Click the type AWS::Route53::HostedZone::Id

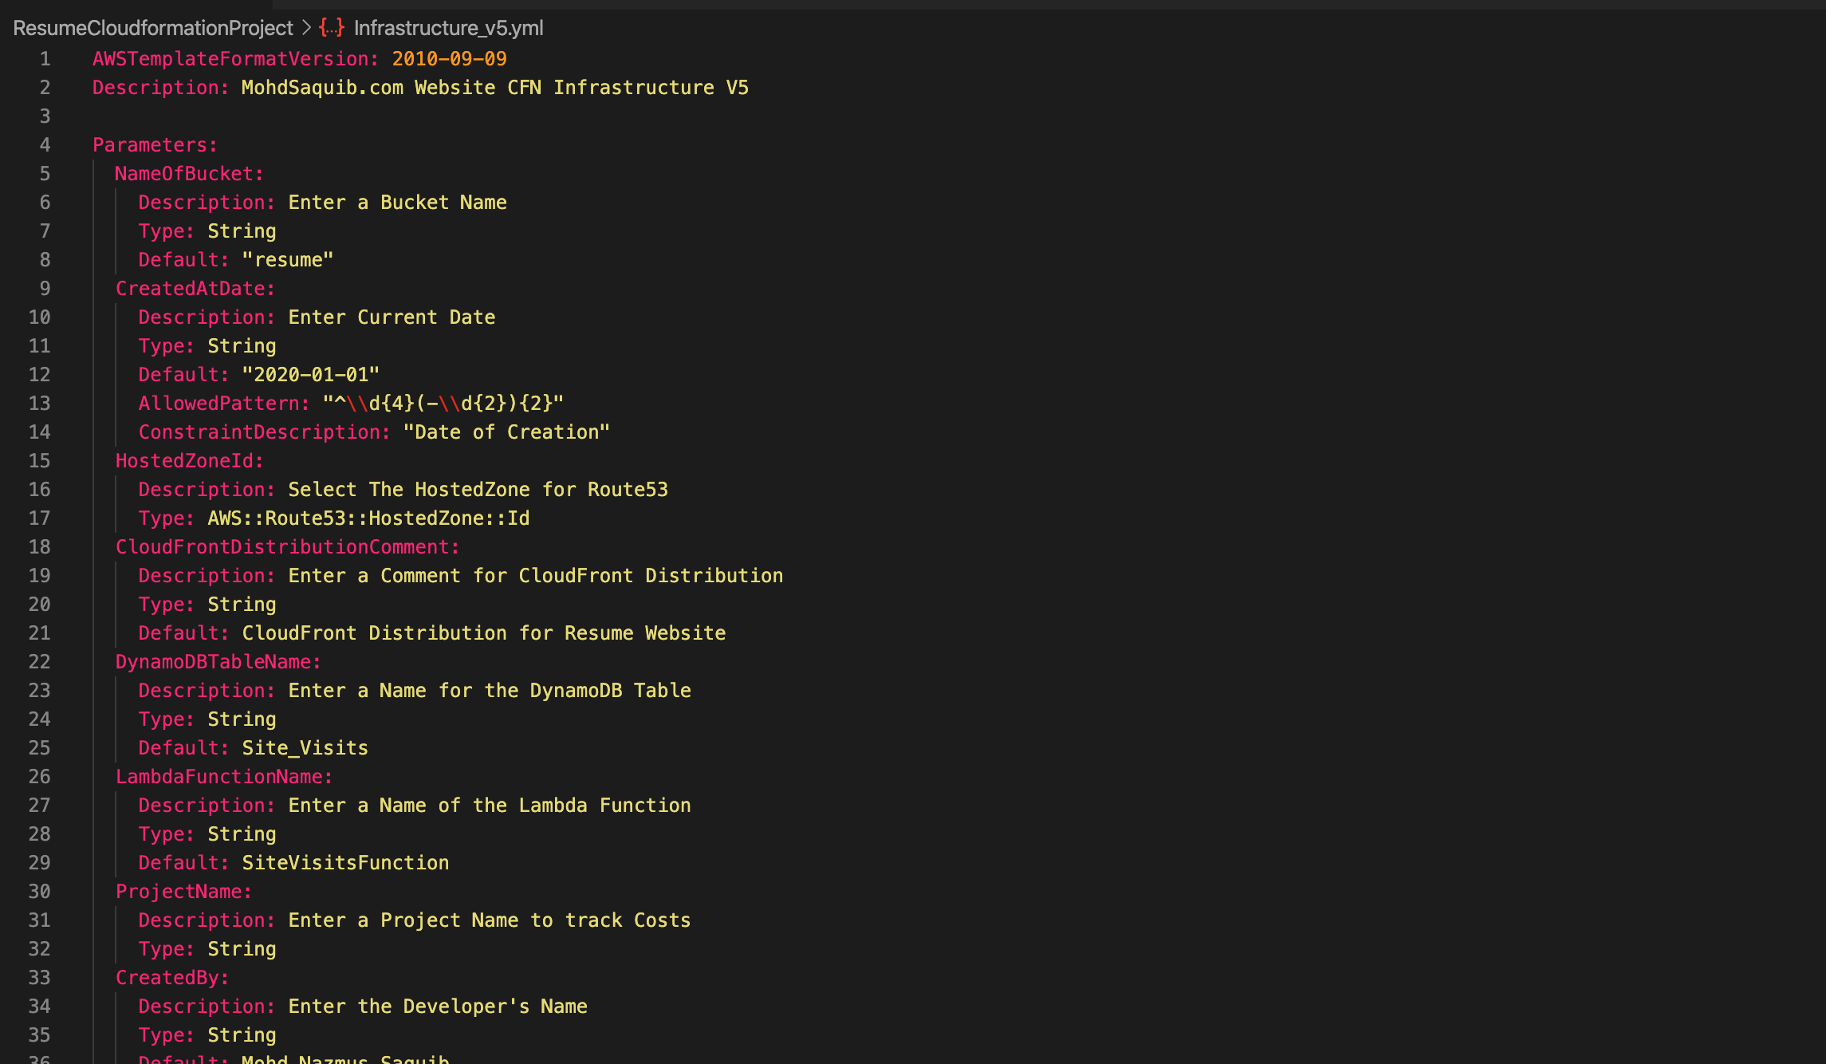click(x=368, y=518)
